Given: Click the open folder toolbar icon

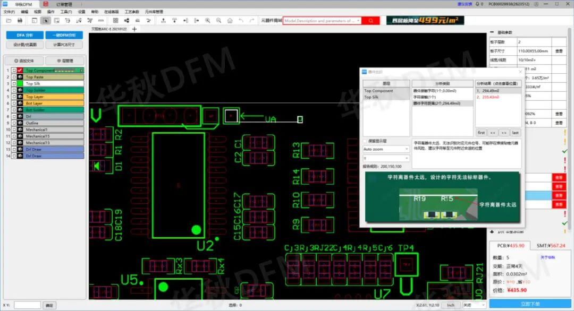Looking at the screenshot, I should pyautogui.click(x=9, y=21).
